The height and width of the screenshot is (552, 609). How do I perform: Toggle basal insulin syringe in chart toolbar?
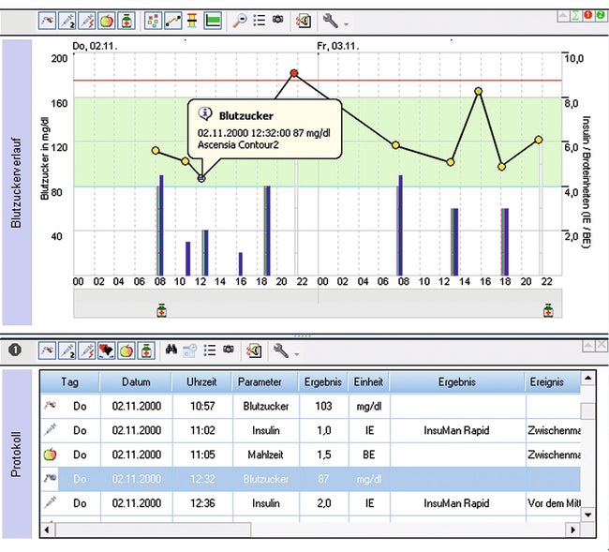point(67,21)
